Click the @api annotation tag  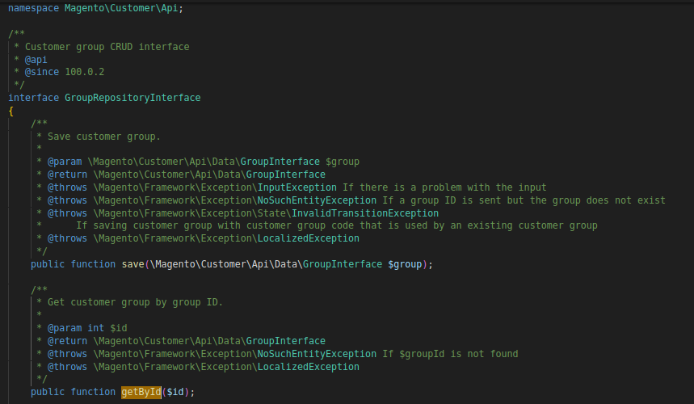coord(36,60)
